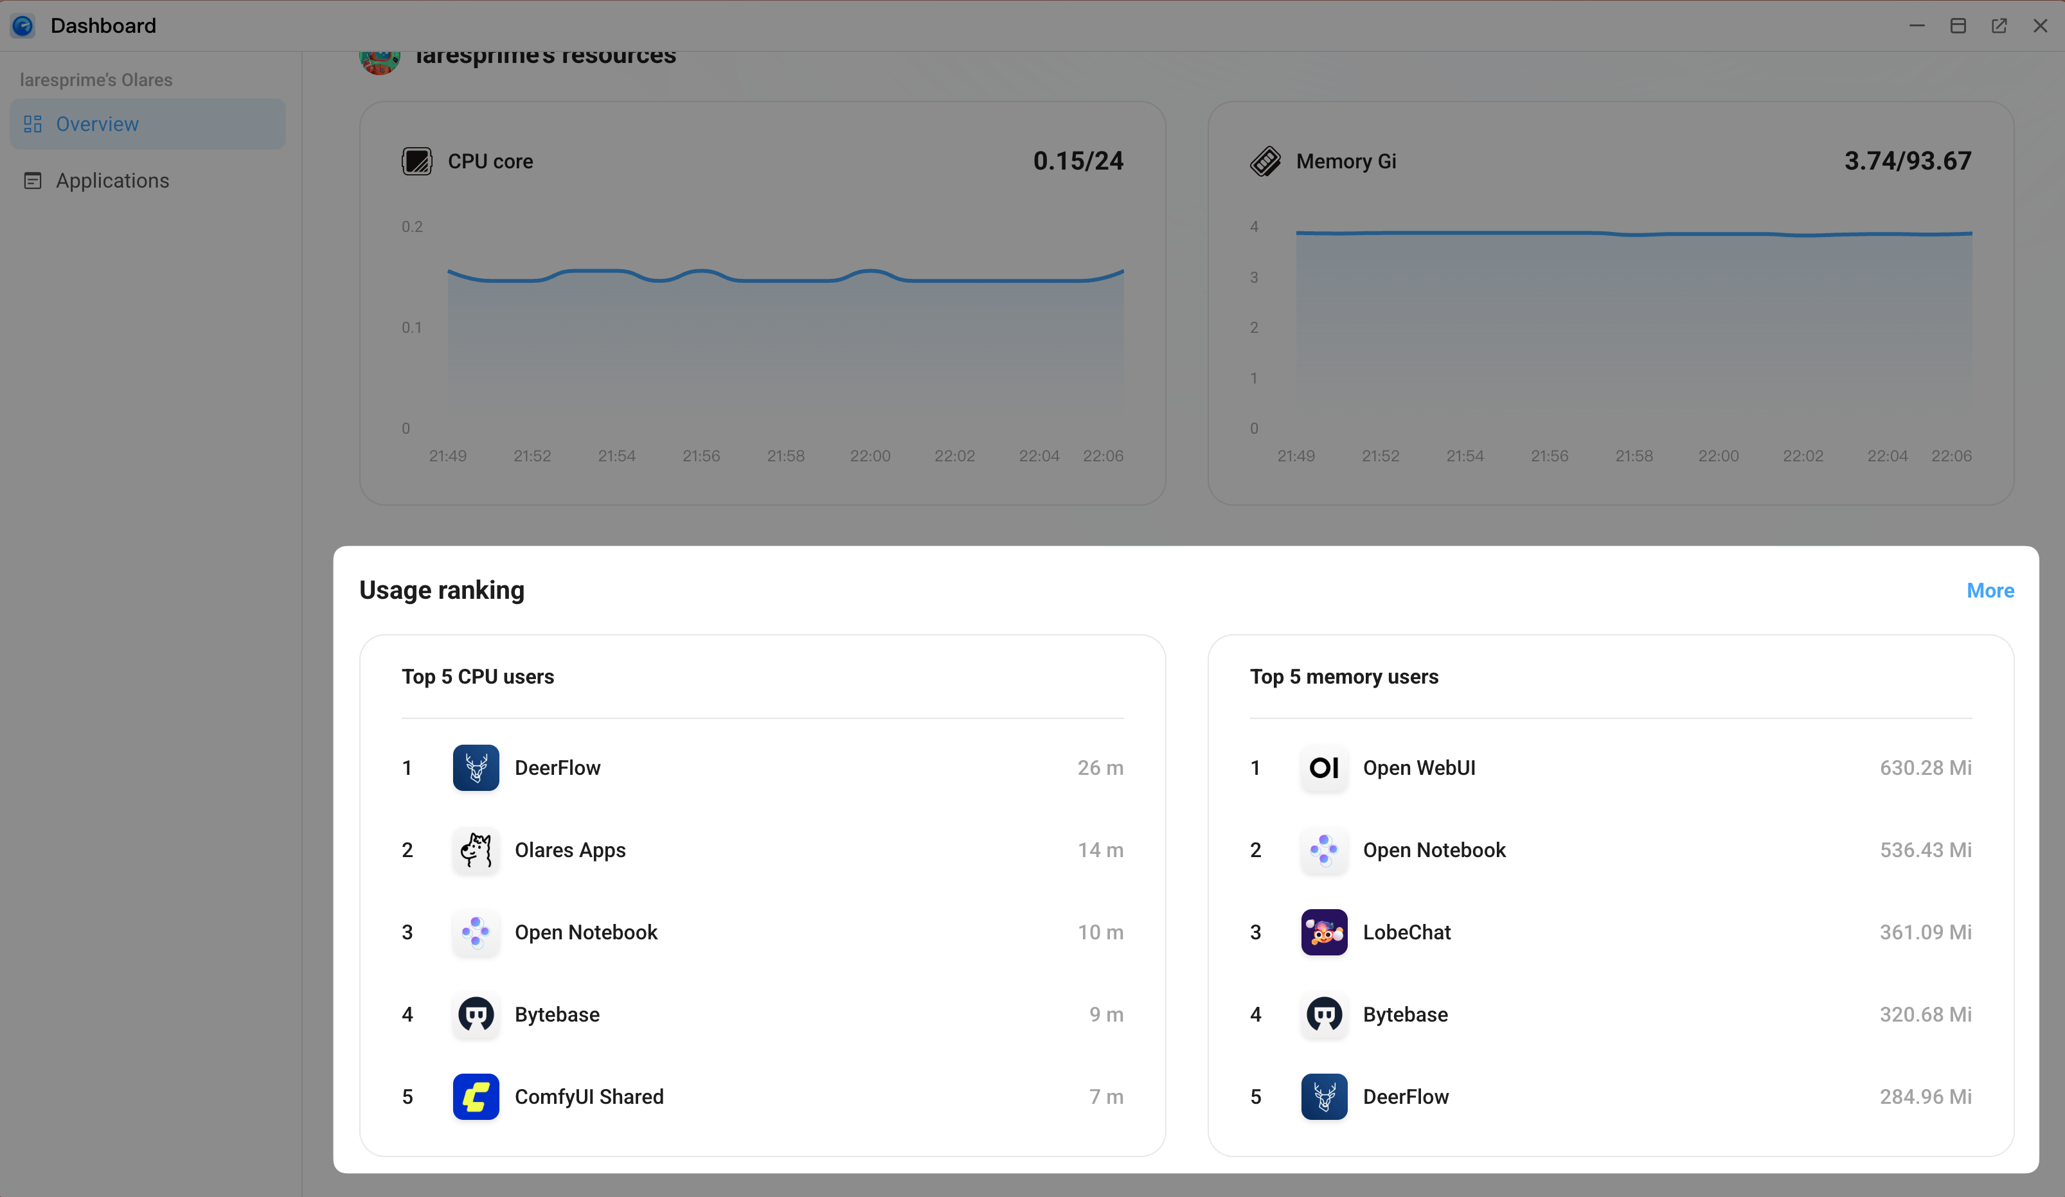The image size is (2065, 1197).
Task: Select the DeerFlow icon in memory ranking
Action: (x=1323, y=1097)
